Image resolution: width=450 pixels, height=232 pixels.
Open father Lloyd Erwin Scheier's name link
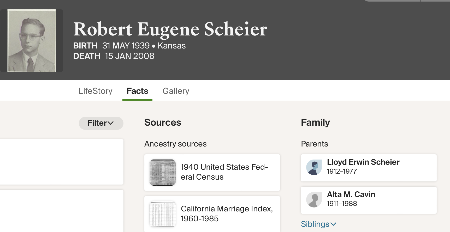(x=363, y=162)
